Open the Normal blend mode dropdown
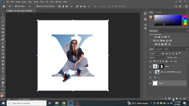Screen dimensions: 189x106 pos(158,57)
